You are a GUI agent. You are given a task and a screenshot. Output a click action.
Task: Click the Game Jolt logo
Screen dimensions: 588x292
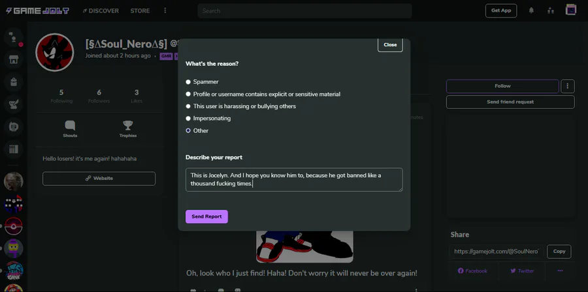tap(37, 11)
